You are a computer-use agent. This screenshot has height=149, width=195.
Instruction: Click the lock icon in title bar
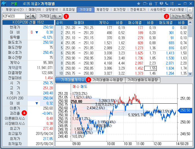coord(150,4)
